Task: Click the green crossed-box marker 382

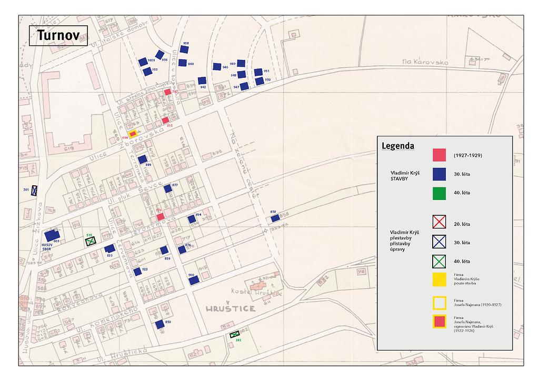Action: pos(235,335)
